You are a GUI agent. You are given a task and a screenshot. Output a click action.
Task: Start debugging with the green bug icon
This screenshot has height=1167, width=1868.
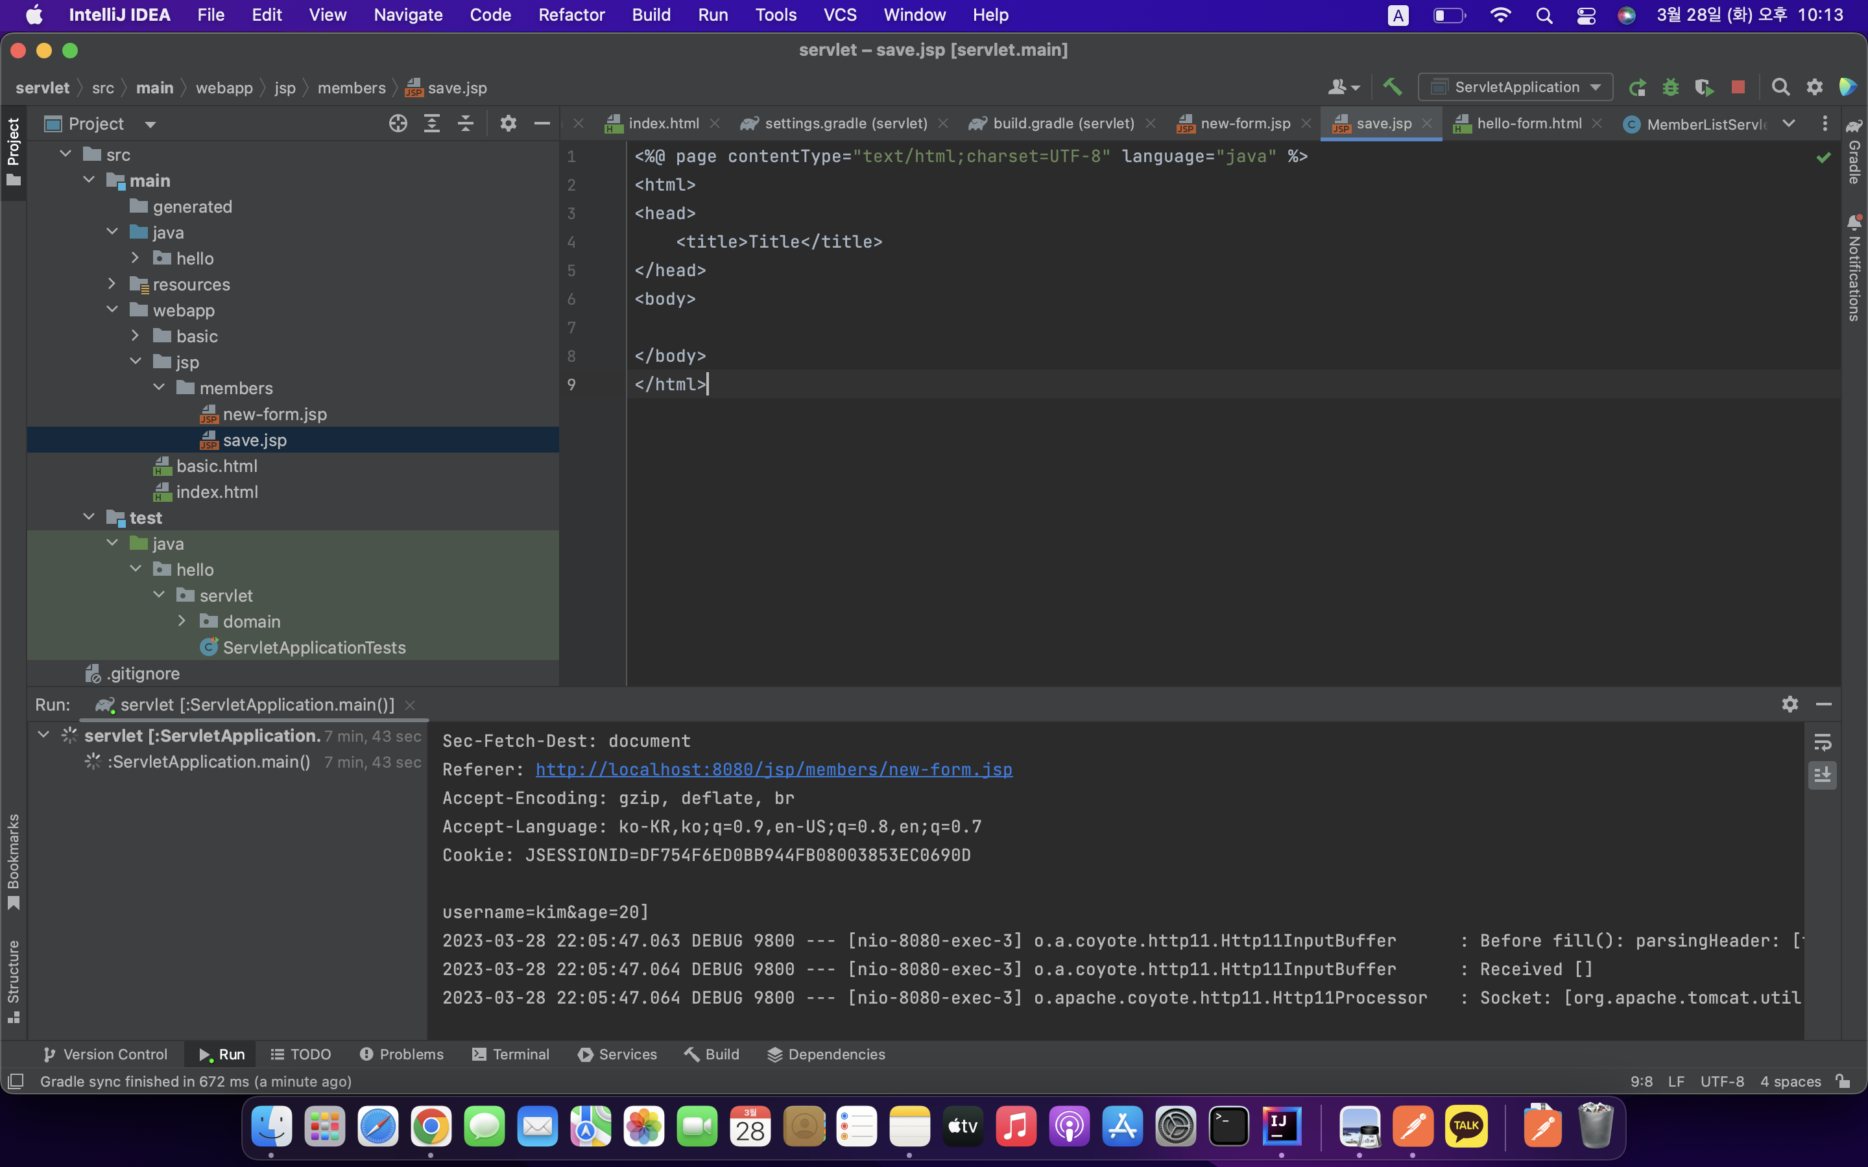[x=1670, y=88]
